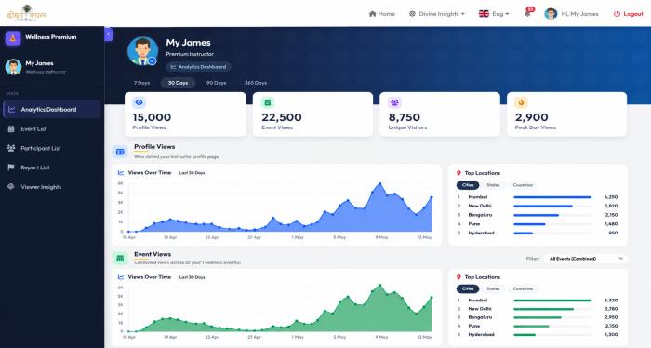The width and height of the screenshot is (651, 348).
Task: Open the notification bell
Action: pos(527,13)
